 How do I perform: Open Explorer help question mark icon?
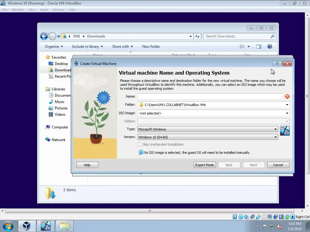click(270, 46)
